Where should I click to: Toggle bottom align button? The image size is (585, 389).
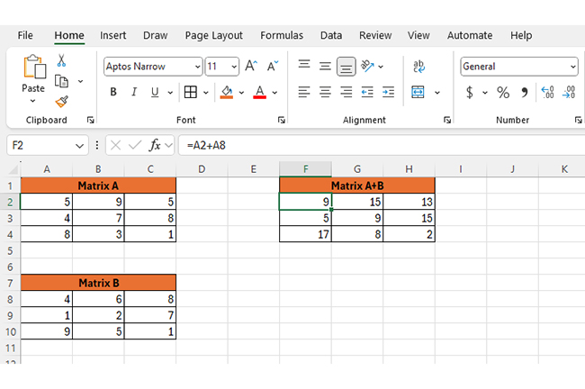(346, 67)
